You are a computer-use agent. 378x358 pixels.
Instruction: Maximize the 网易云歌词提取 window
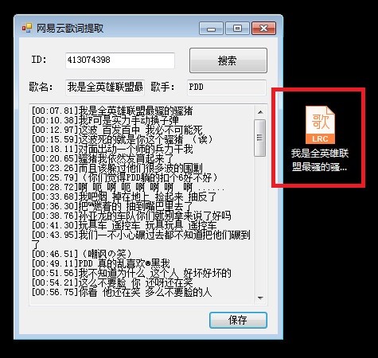pyautogui.click(x=237, y=29)
